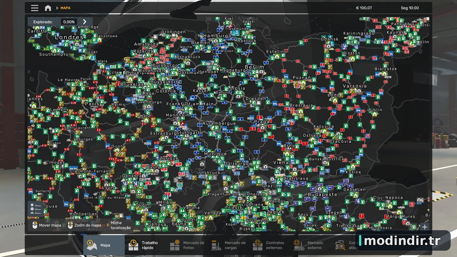Open the map legend list icon
The height and width of the screenshot is (257, 457).
tap(36, 209)
